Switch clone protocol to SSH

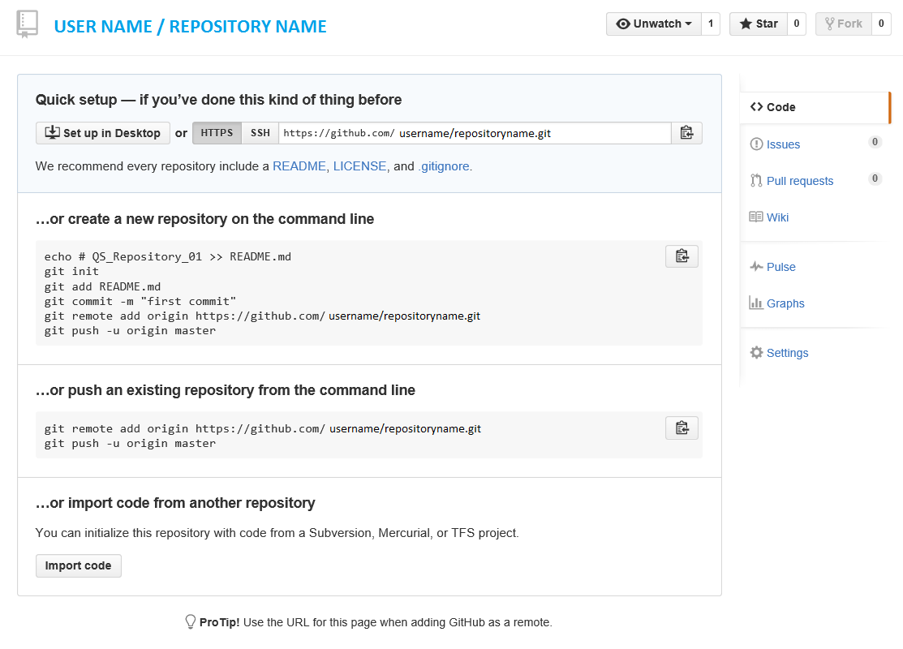coord(260,132)
